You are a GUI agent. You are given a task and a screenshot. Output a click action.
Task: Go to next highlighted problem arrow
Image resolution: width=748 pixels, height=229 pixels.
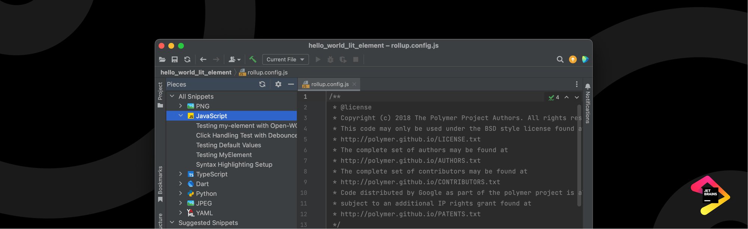tap(577, 97)
